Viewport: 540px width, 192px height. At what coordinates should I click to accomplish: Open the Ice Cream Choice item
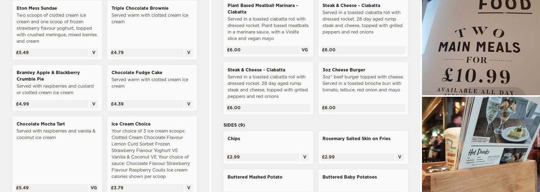click(131, 124)
